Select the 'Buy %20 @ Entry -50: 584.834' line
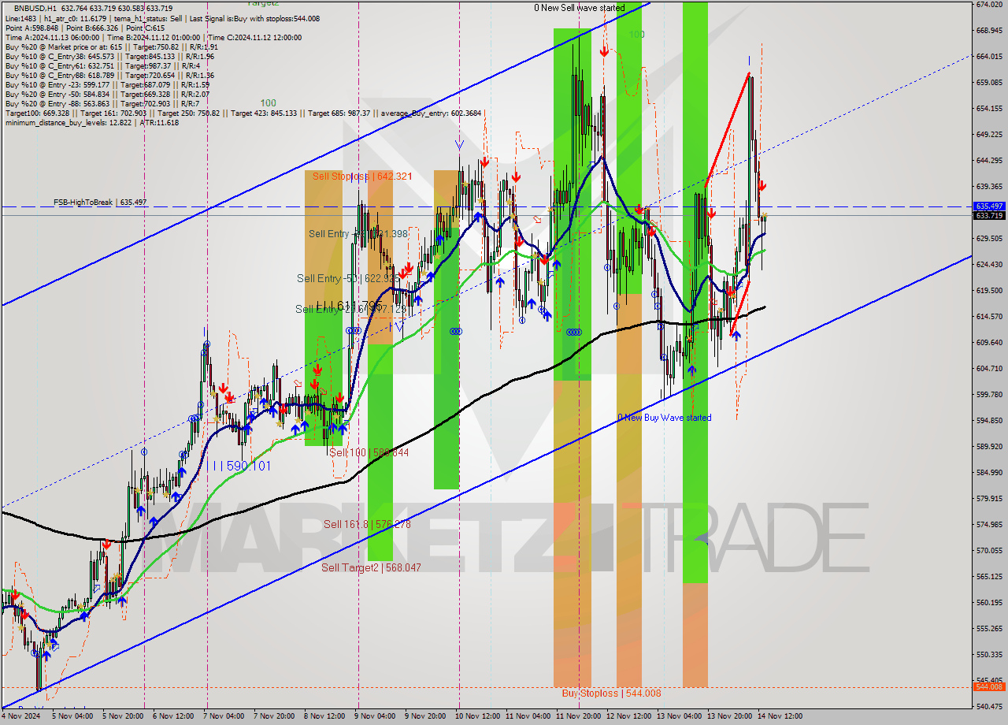Viewport: 1008px width, 725px height. point(107,94)
